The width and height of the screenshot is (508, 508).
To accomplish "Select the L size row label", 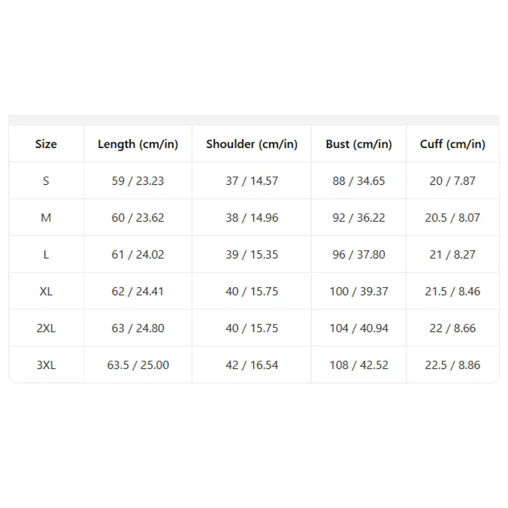I will pyautogui.click(x=46, y=255).
